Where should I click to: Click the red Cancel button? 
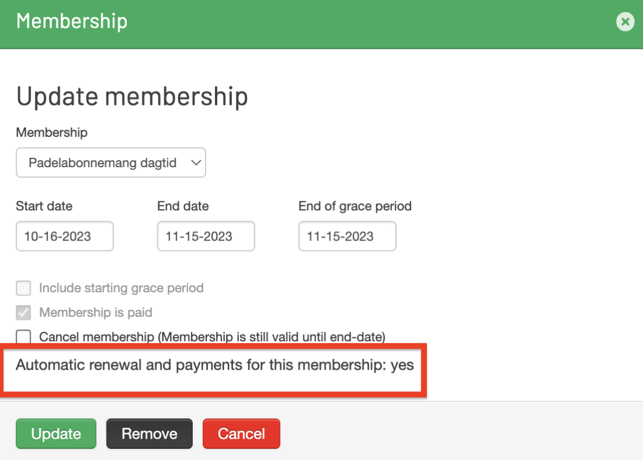(241, 433)
